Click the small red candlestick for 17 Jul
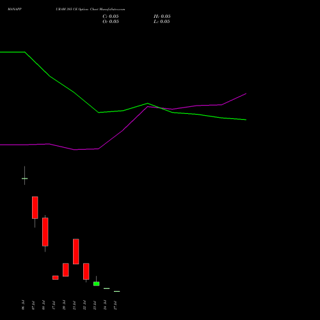320x320 pixels. pos(56,278)
